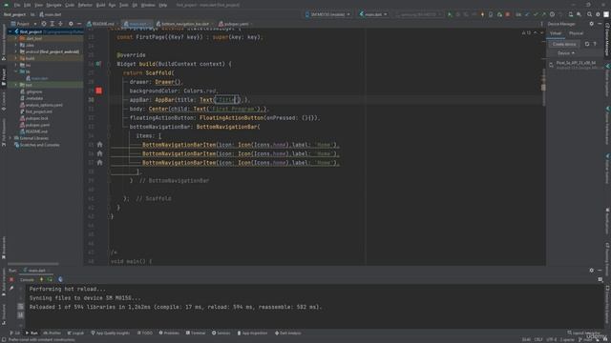Select main.dart file in lib folder

click(x=37, y=78)
